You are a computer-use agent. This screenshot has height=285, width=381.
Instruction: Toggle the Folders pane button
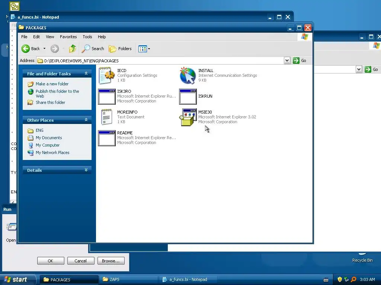[120, 49]
